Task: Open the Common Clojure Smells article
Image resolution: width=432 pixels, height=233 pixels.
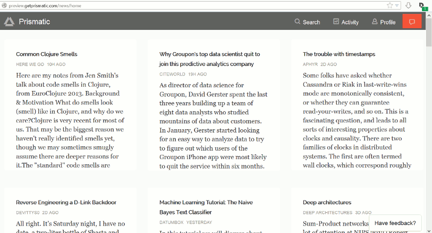Action: click(47, 54)
